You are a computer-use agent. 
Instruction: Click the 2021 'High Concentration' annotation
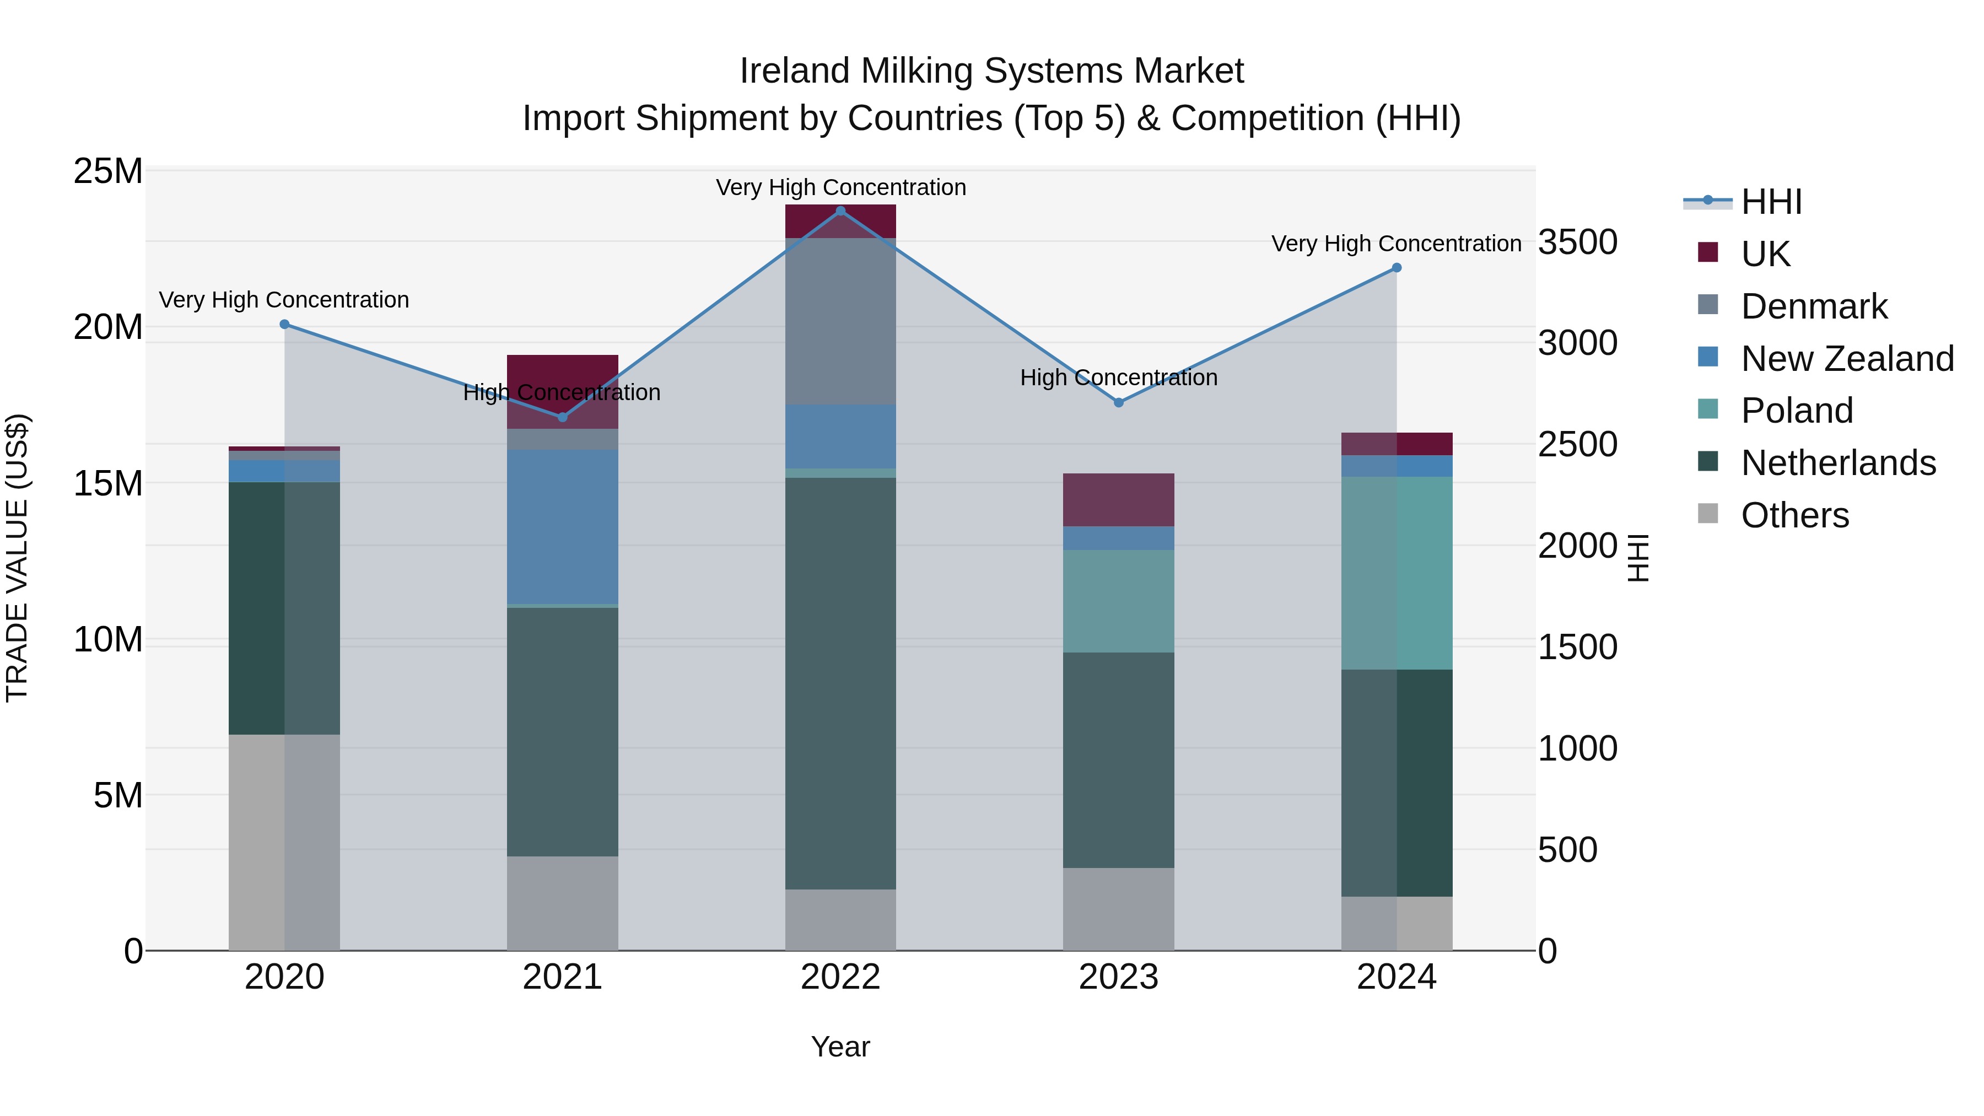(562, 393)
